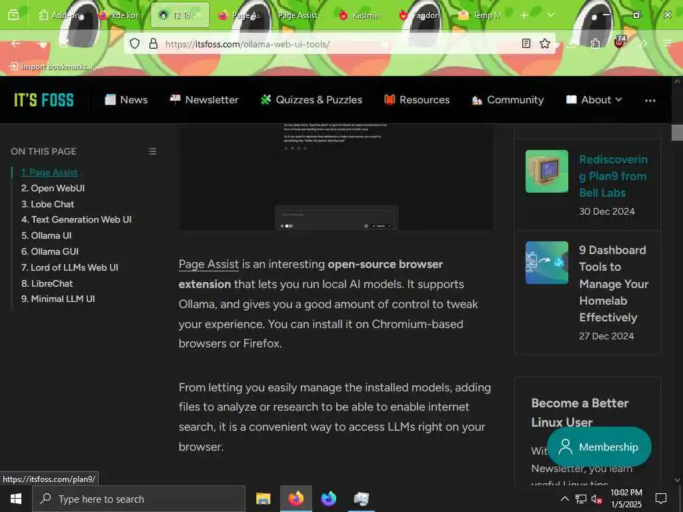This screenshot has width=683, height=512.
Task: Switch to the Kasimir tab
Action: pyautogui.click(x=360, y=15)
